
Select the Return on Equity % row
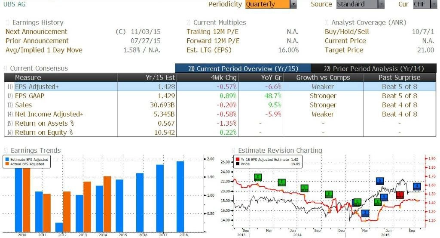point(220,133)
